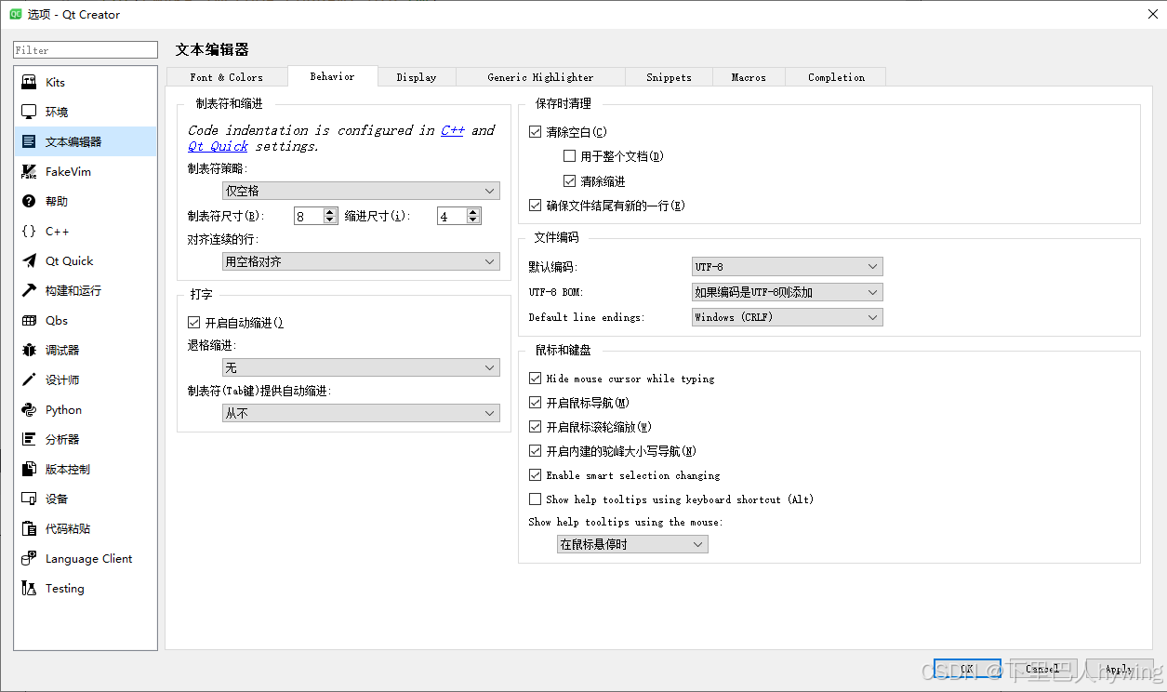Screen dimensions: 1167x692
Task: Enable Show help tooltips using keyboard shortcut
Action: [535, 499]
